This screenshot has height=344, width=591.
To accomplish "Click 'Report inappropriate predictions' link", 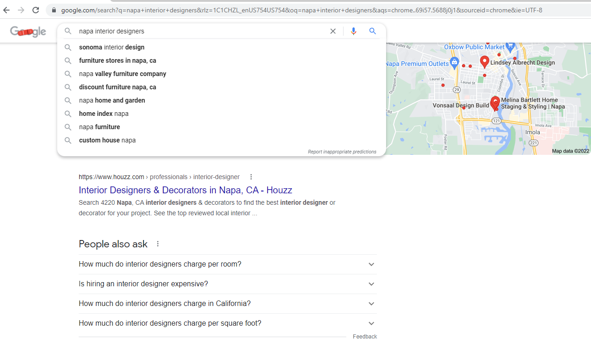I will [x=342, y=152].
